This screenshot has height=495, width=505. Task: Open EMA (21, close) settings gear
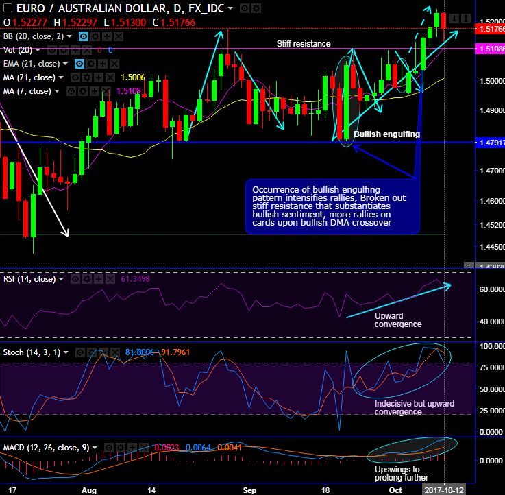(x=91, y=64)
